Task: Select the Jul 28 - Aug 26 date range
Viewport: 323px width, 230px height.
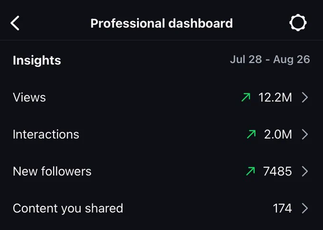Action: click(x=270, y=59)
